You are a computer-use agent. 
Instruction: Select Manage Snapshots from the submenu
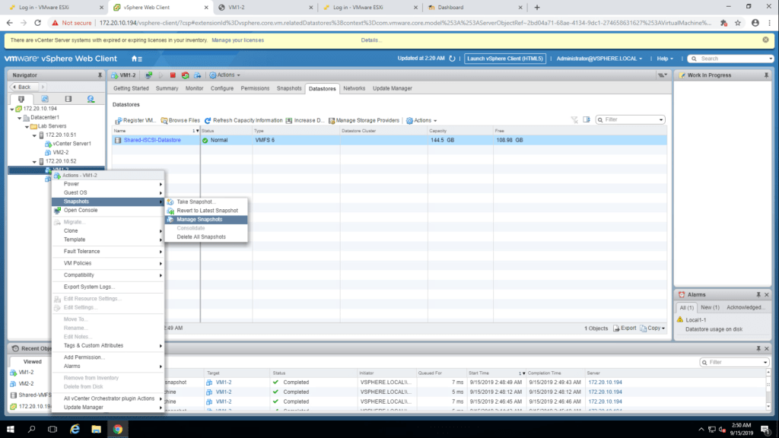coord(199,219)
